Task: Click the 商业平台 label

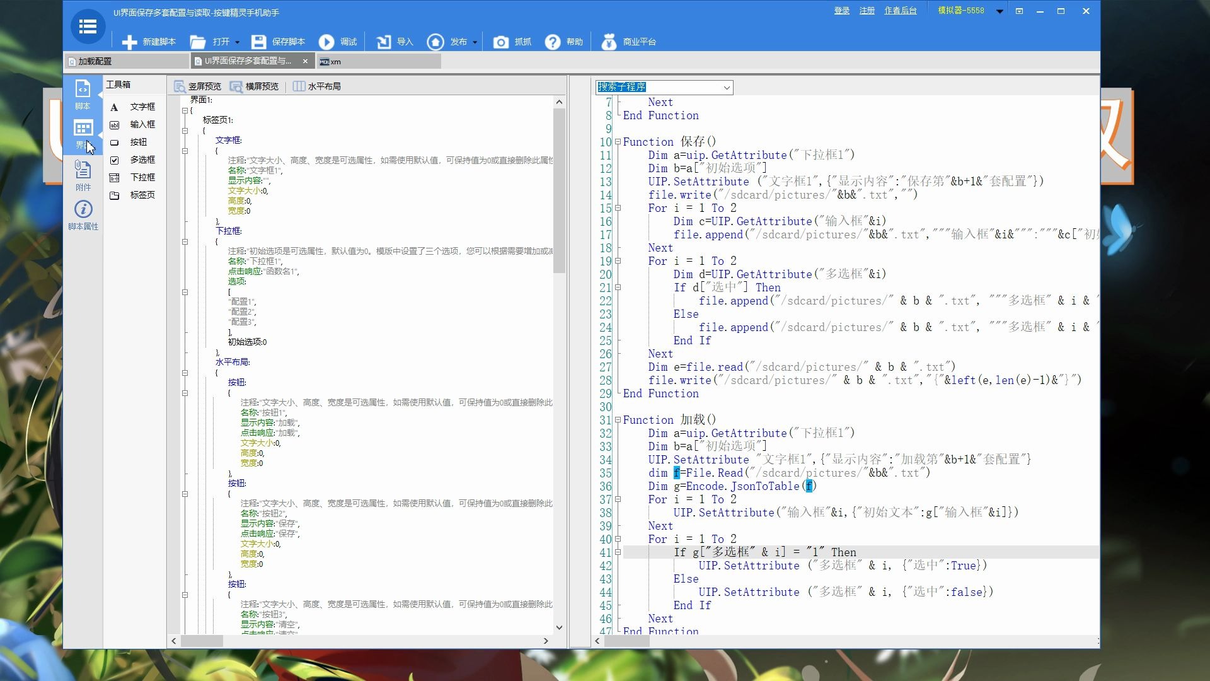Action: click(x=640, y=42)
